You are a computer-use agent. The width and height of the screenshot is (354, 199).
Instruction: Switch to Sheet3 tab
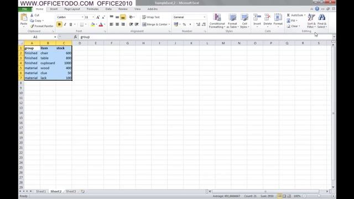pyautogui.click(x=71, y=191)
